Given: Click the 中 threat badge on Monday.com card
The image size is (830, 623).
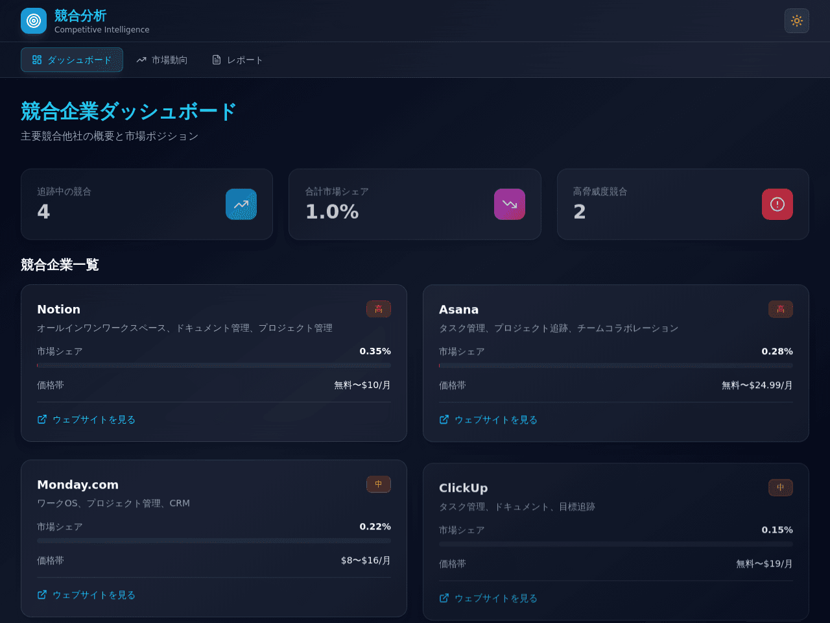Looking at the screenshot, I should [379, 484].
